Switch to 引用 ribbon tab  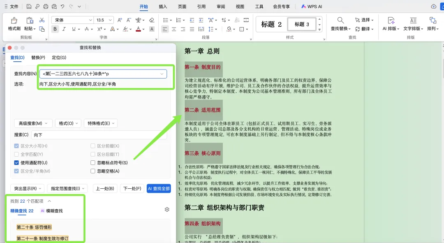201,7
